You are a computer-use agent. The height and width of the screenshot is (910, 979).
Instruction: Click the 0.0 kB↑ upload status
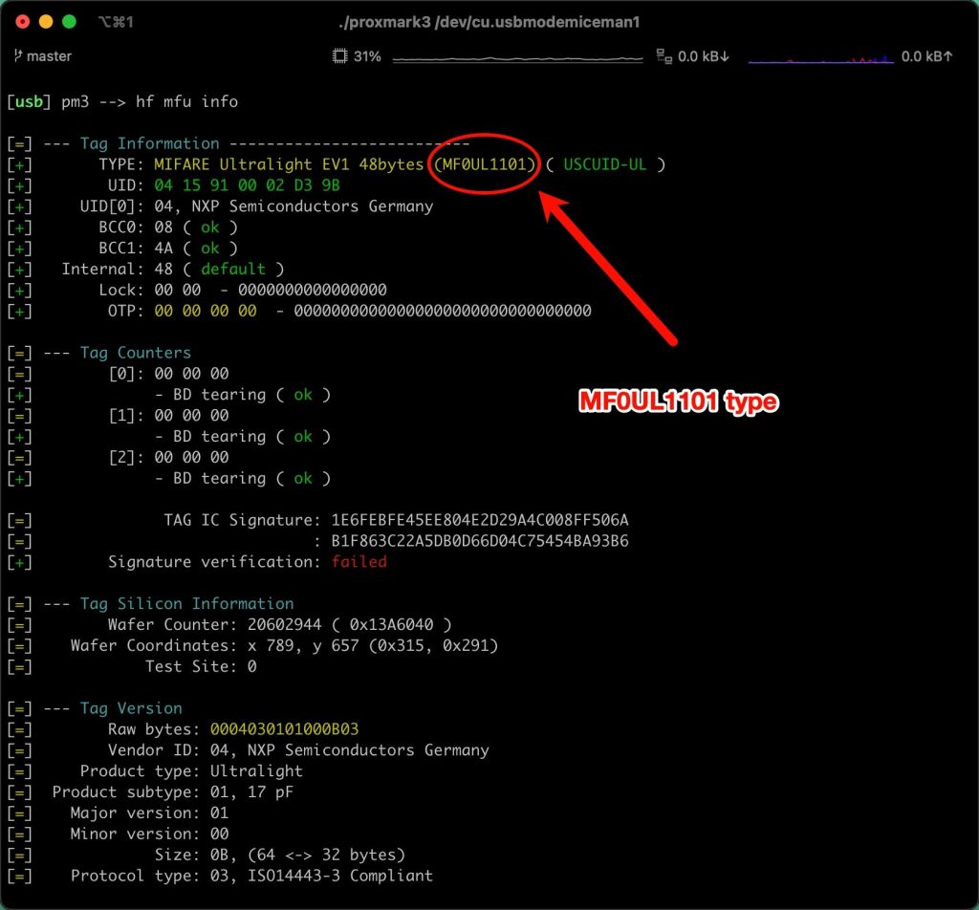pos(926,56)
